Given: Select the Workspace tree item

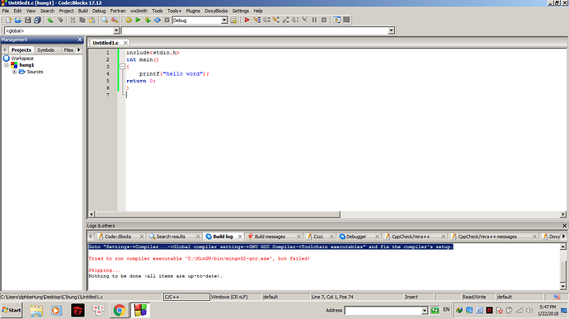Looking at the screenshot, I should point(22,59).
